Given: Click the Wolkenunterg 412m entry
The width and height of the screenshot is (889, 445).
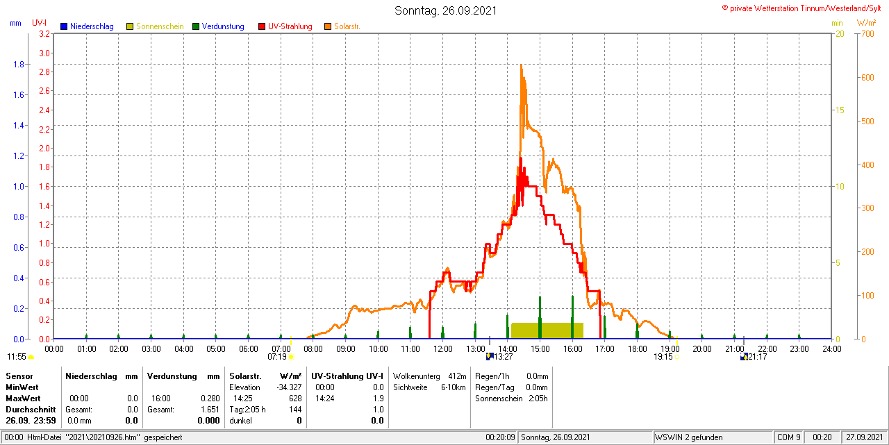Looking at the screenshot, I should click(x=429, y=376).
